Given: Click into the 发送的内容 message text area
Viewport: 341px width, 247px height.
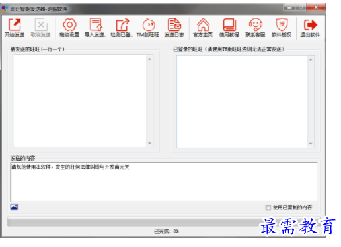Looking at the screenshot, I should pyautogui.click(x=164, y=182).
